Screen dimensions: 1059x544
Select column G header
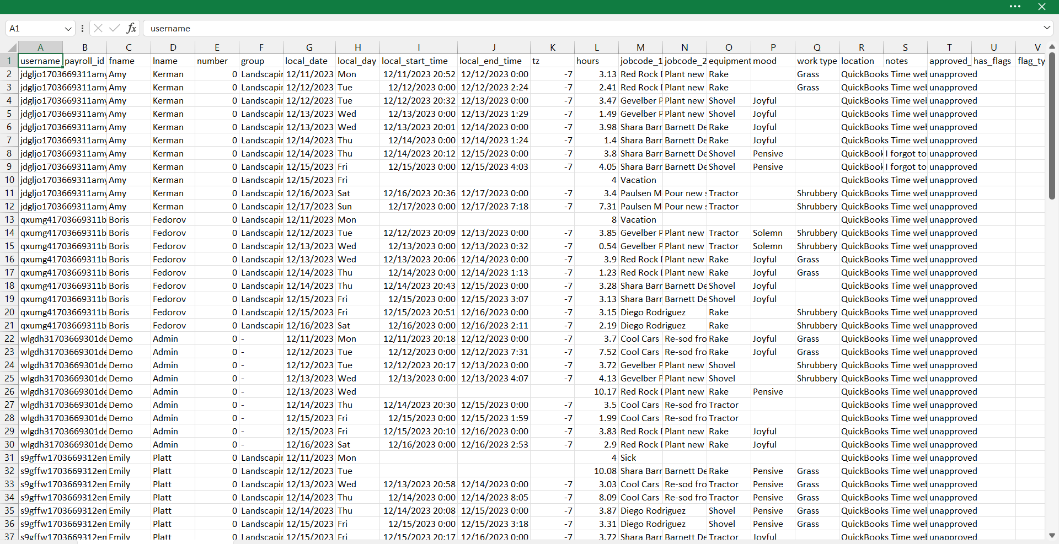coord(309,47)
